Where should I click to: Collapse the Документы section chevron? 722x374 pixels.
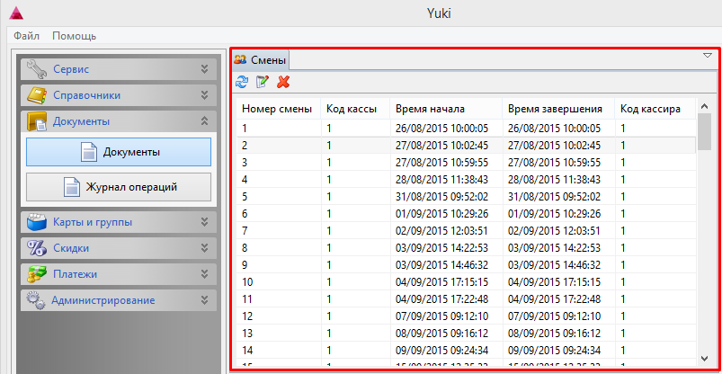[x=204, y=121]
